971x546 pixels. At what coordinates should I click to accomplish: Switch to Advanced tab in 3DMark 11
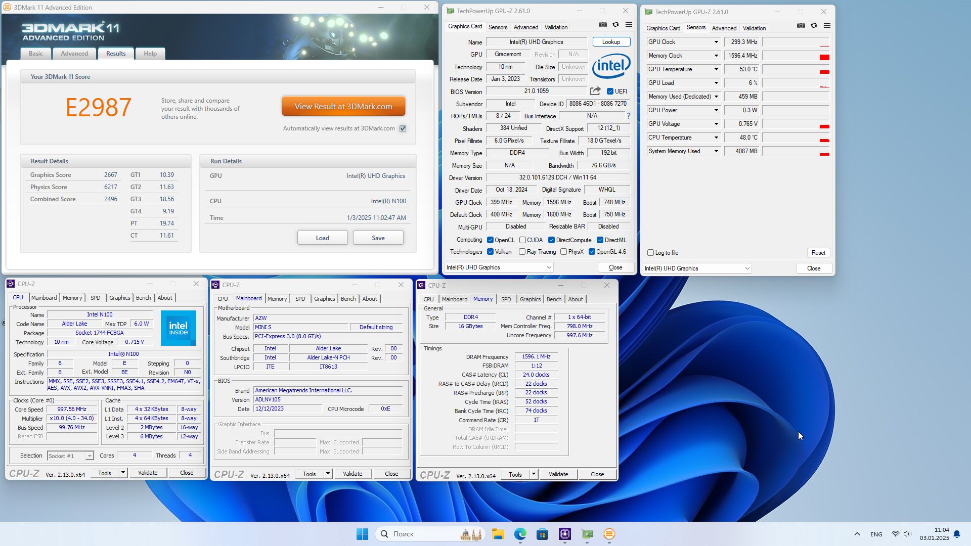point(74,54)
